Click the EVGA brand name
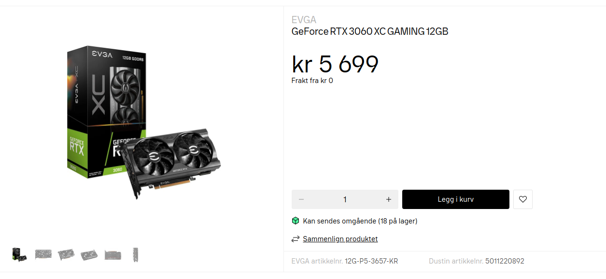Viewport: 606px width, 279px height. (x=304, y=20)
